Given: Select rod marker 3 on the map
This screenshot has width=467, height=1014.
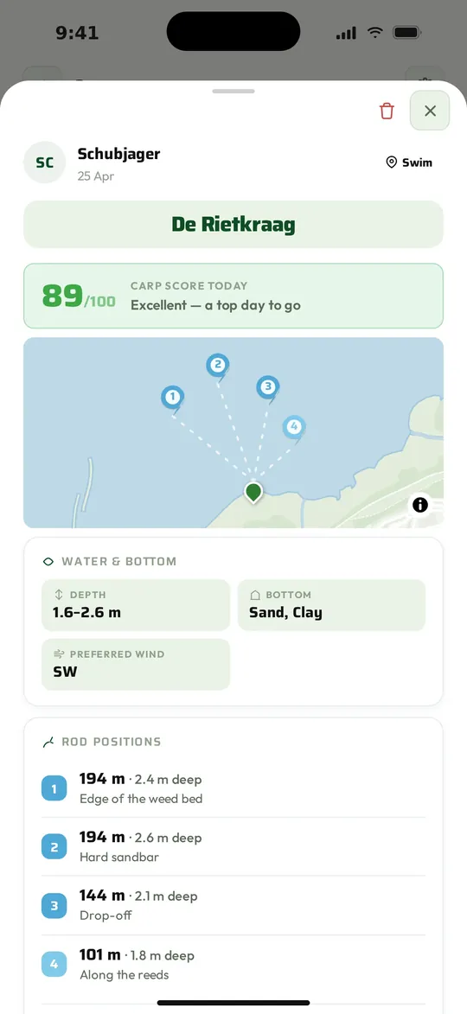Looking at the screenshot, I should 267,388.
